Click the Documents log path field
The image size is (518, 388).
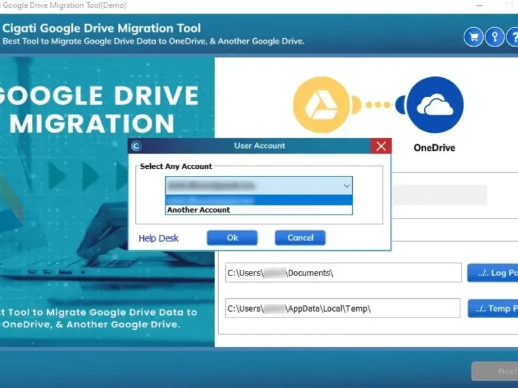coord(343,273)
